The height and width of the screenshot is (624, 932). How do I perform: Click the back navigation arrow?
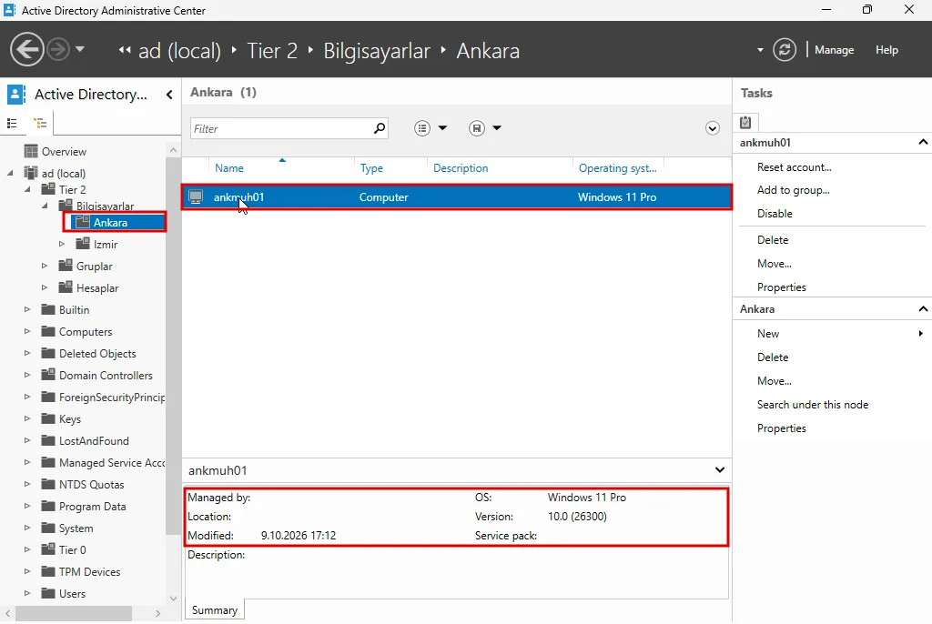(x=26, y=49)
